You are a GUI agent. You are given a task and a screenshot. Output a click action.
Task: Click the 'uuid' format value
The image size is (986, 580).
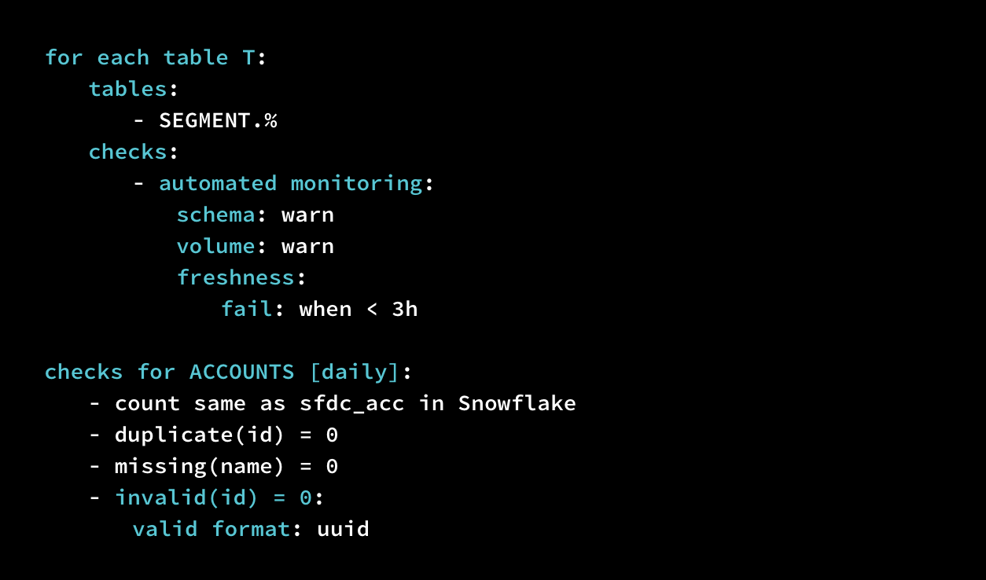[x=343, y=529]
